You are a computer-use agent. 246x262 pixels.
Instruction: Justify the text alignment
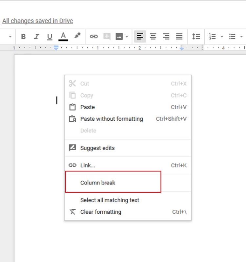click(179, 37)
